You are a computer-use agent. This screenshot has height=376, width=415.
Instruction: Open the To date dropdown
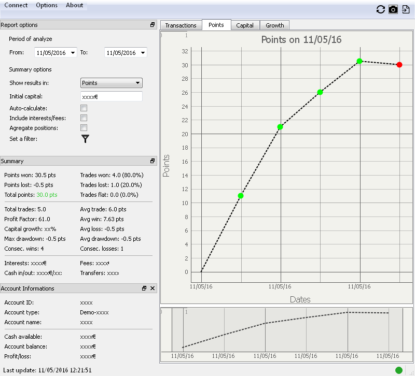click(142, 53)
